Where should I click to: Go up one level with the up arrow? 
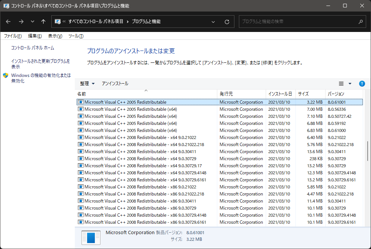(x=43, y=22)
